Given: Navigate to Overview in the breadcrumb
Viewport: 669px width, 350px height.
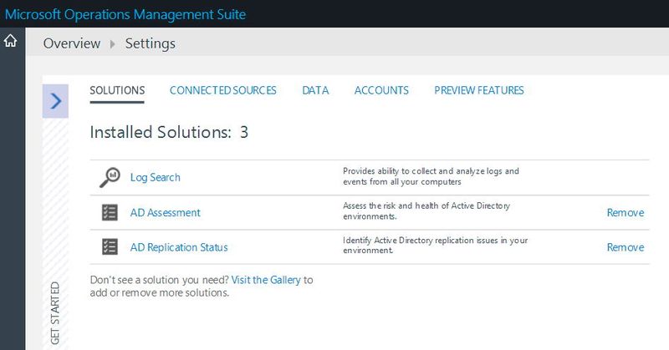Looking at the screenshot, I should (71, 43).
